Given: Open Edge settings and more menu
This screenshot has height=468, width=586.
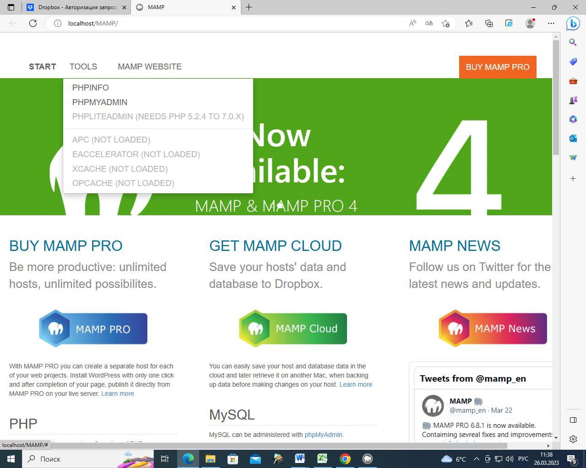Looking at the screenshot, I should 551,23.
